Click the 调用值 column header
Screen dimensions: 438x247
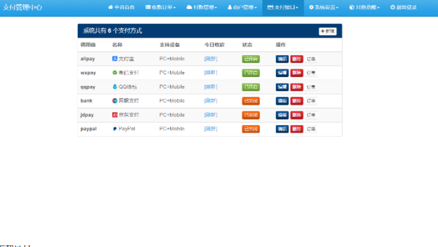[x=88, y=45]
